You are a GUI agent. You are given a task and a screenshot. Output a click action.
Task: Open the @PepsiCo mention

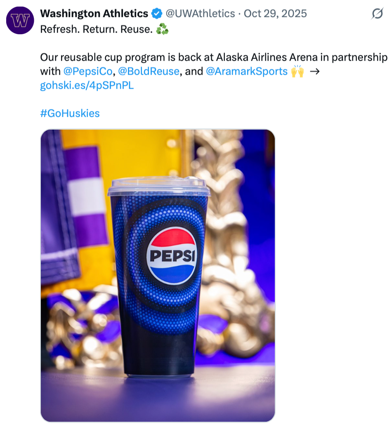pyautogui.click(x=88, y=71)
